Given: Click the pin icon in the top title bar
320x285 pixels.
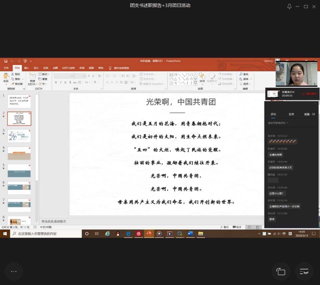Looking at the screenshot, I should [x=289, y=6].
